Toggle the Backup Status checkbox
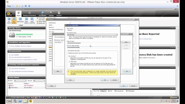Viewport: 185px width, 104px height. (x=38, y=21)
